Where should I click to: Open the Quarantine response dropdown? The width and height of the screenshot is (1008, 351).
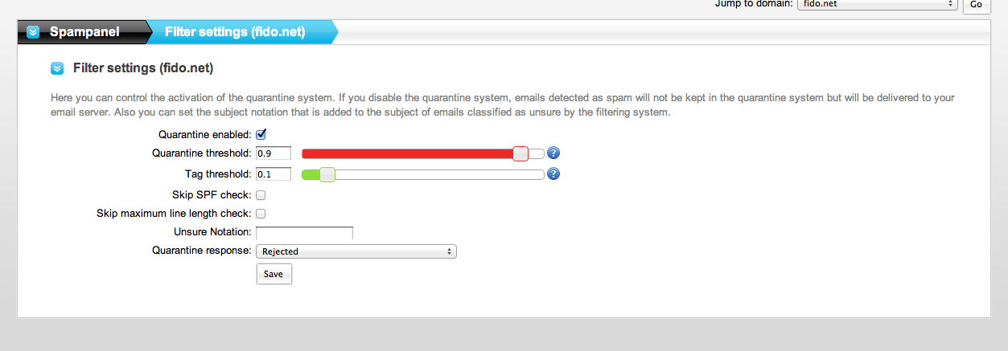point(356,251)
